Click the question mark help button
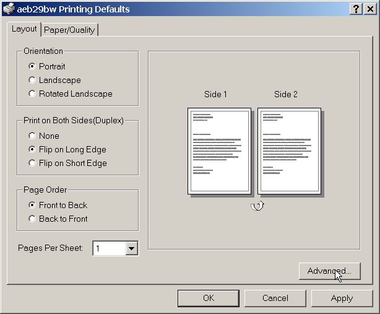 [356, 9]
